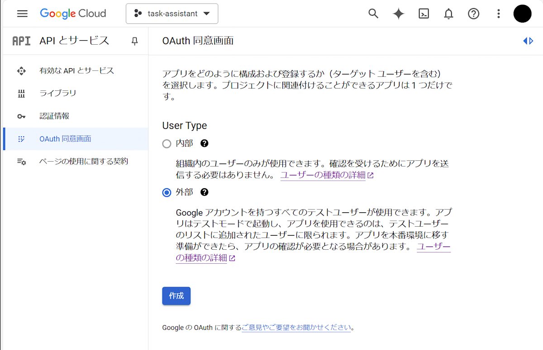543x350 pixels.
Task: Click the ライブラリ library icon
Action: pyautogui.click(x=21, y=93)
